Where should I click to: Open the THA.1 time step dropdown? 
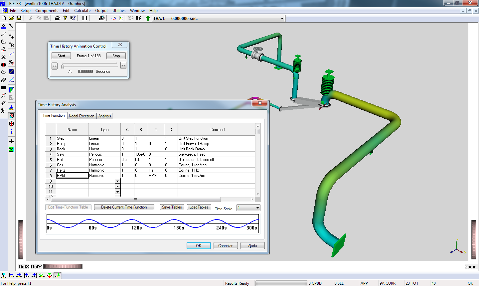tap(282, 18)
